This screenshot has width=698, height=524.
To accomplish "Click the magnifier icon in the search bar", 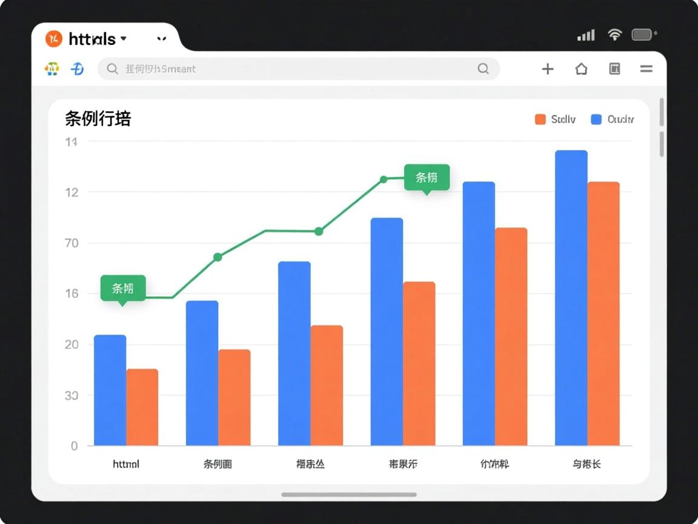I will 113,69.
